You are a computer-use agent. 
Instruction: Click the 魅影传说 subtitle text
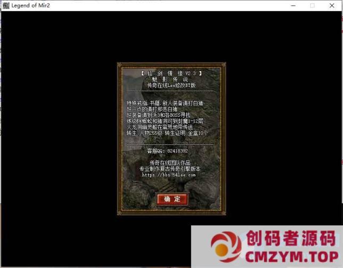170,79
